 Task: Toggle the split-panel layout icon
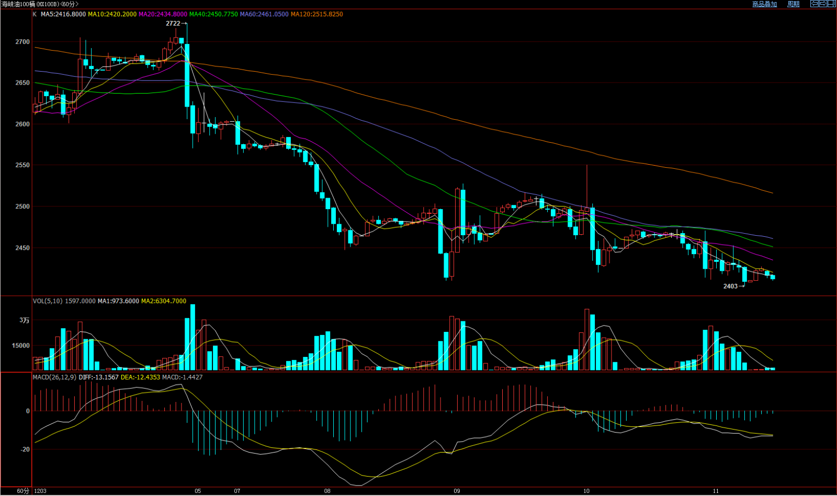(831, 4)
